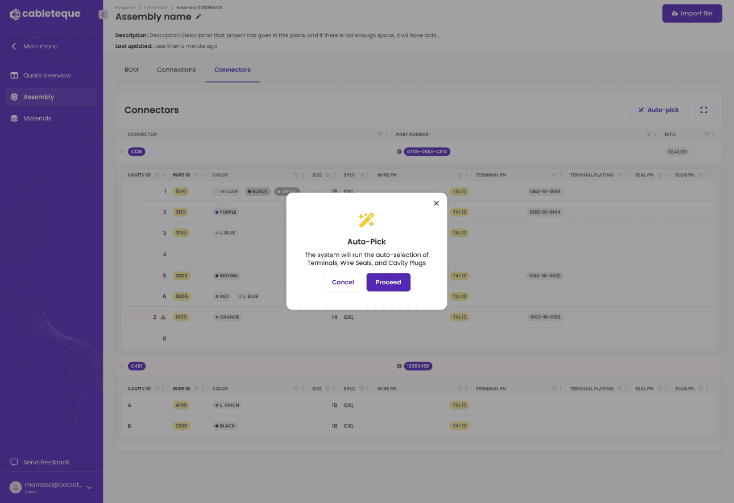
Task: Click terminal PN 1062-16-0622
Action: coord(545,276)
